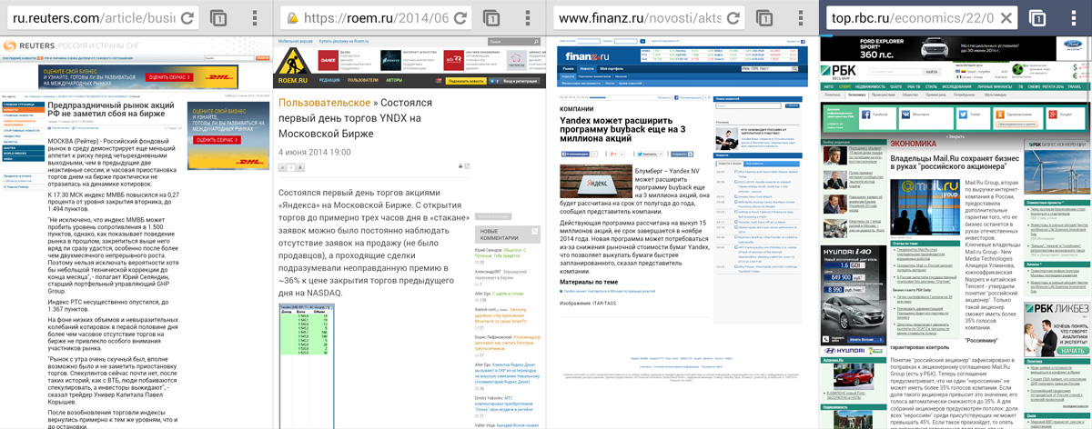Open tab switcher in the roem.ru browser panel

click(x=491, y=18)
